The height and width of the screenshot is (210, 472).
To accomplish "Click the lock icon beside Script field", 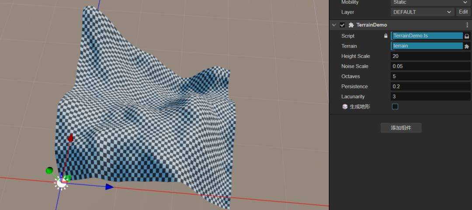I will 385,36.
